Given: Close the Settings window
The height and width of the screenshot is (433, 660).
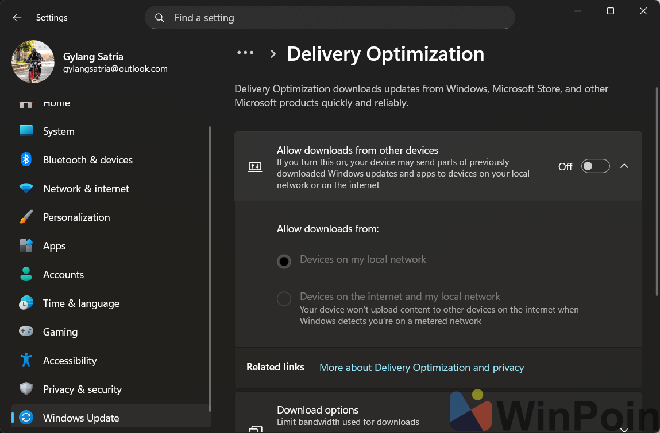Looking at the screenshot, I should tap(643, 11).
